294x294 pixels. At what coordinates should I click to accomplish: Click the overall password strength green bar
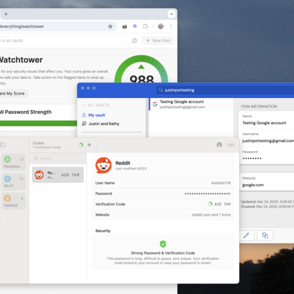(x=38, y=123)
